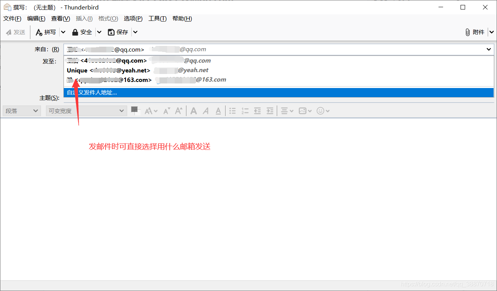The image size is (497, 291).
Task: Click the Attach (附件) paperclip button
Action: click(x=475, y=32)
